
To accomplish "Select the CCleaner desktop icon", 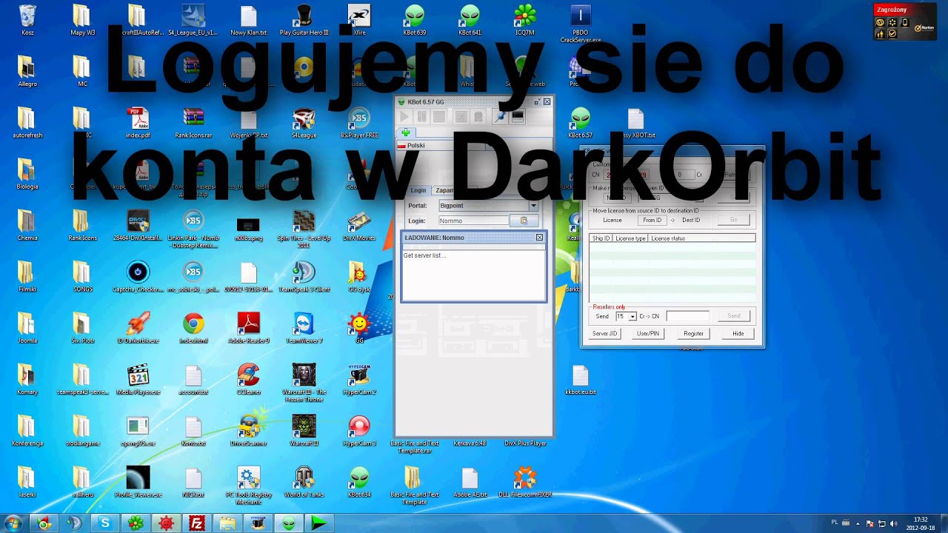I will [x=248, y=379].
